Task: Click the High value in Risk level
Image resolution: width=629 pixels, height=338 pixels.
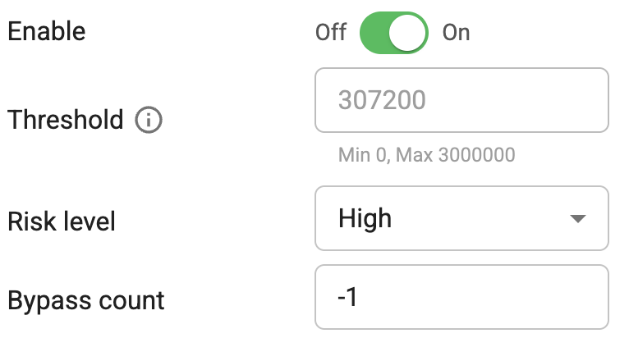Action: pyautogui.click(x=365, y=218)
